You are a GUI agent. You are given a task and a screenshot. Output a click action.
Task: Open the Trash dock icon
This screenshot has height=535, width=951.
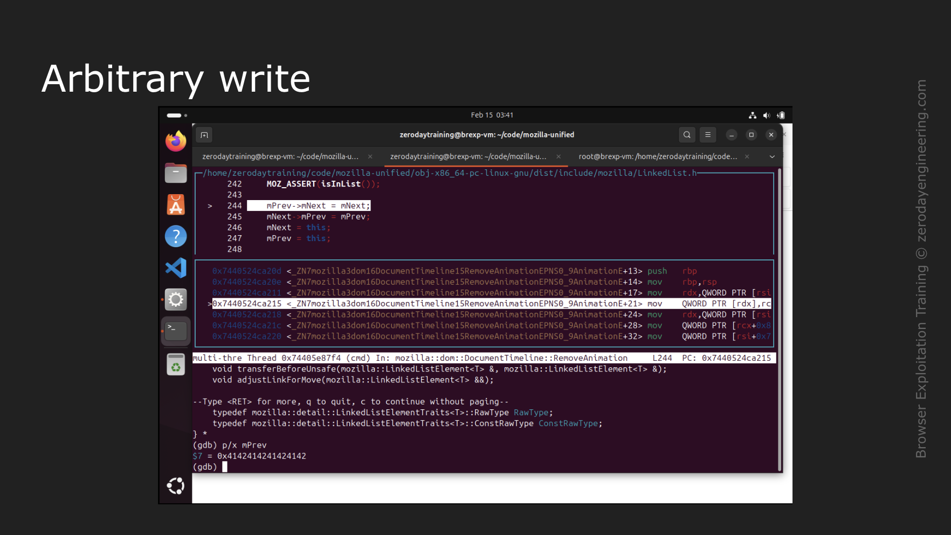(176, 365)
